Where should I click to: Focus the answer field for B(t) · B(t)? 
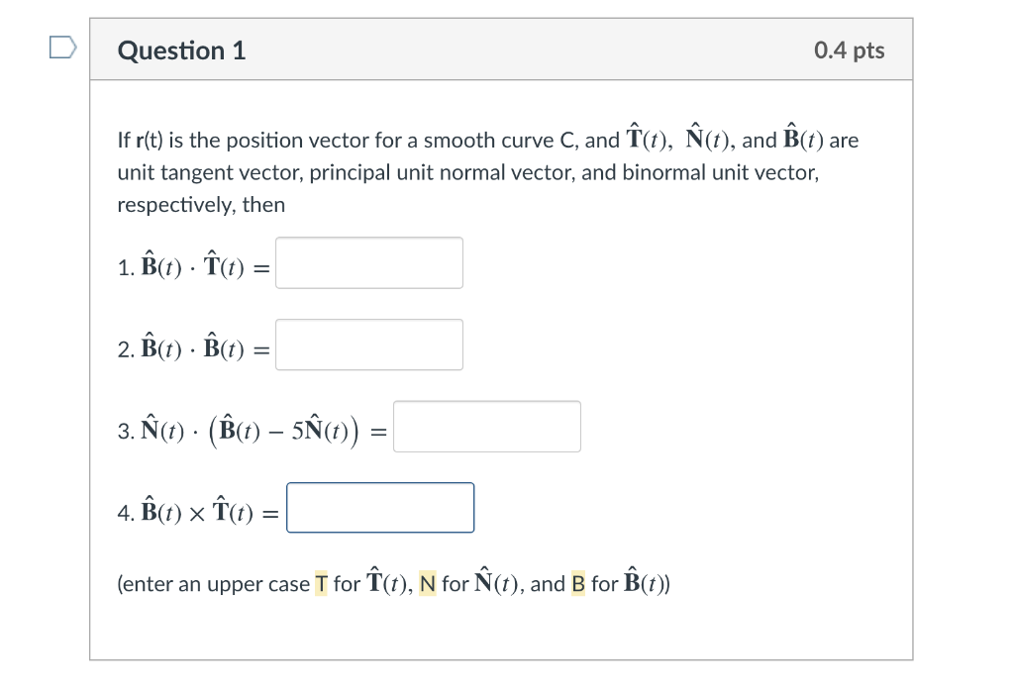(368, 345)
